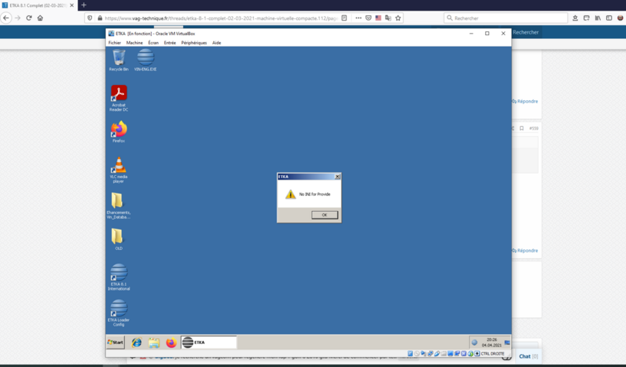Click the VirtualBox network status icon
This screenshot has width=626, height=367.
431,353
